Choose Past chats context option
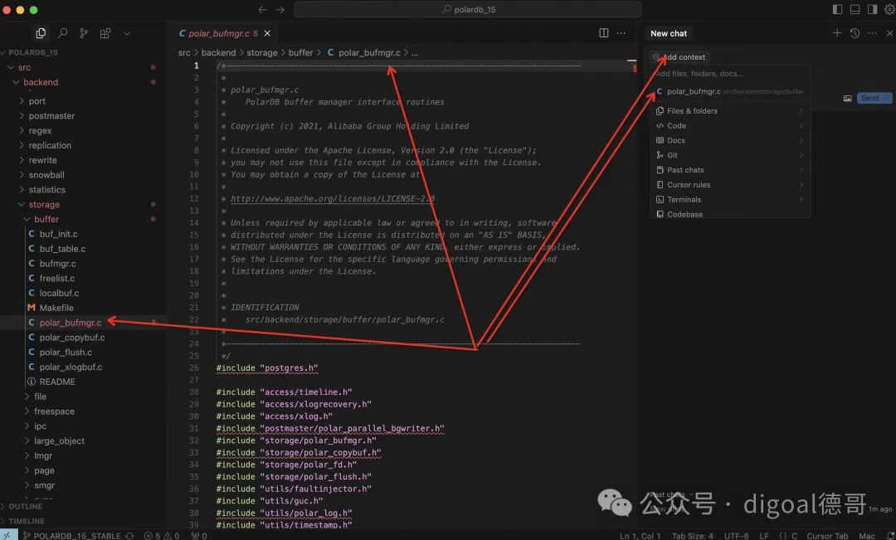The height and width of the screenshot is (540, 896). point(730,170)
